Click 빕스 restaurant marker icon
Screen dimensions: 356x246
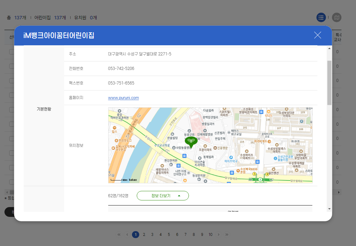[115, 128]
